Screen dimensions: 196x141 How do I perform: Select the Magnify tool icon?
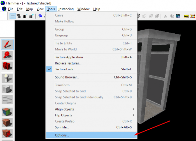pos(7,55)
